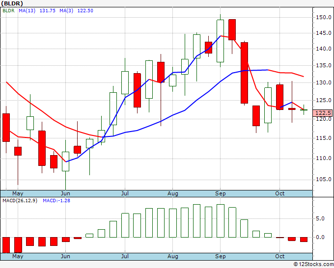Click the 5.0 MACD axis label
334x268 pixels.
pos(320,218)
